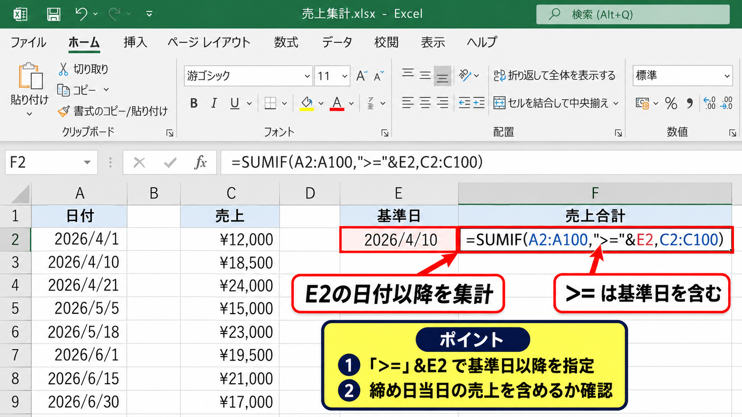Screen dimensions: 742x417
Task: Open the clipboard pane launcher in クリップボード group
Action: (x=170, y=133)
